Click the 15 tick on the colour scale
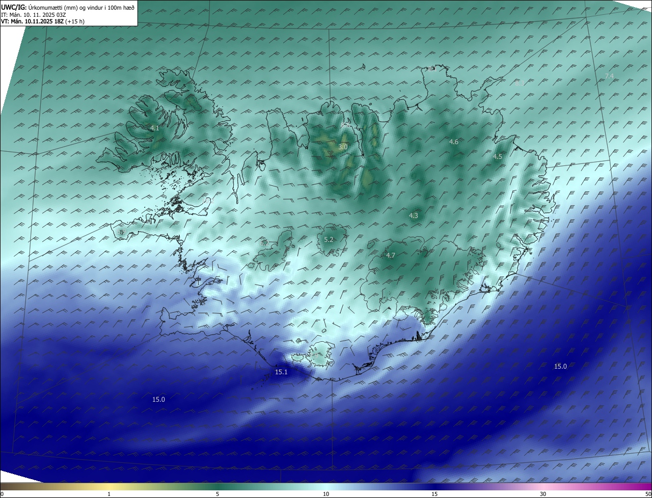This screenshot has height=498, width=652. tap(434, 494)
